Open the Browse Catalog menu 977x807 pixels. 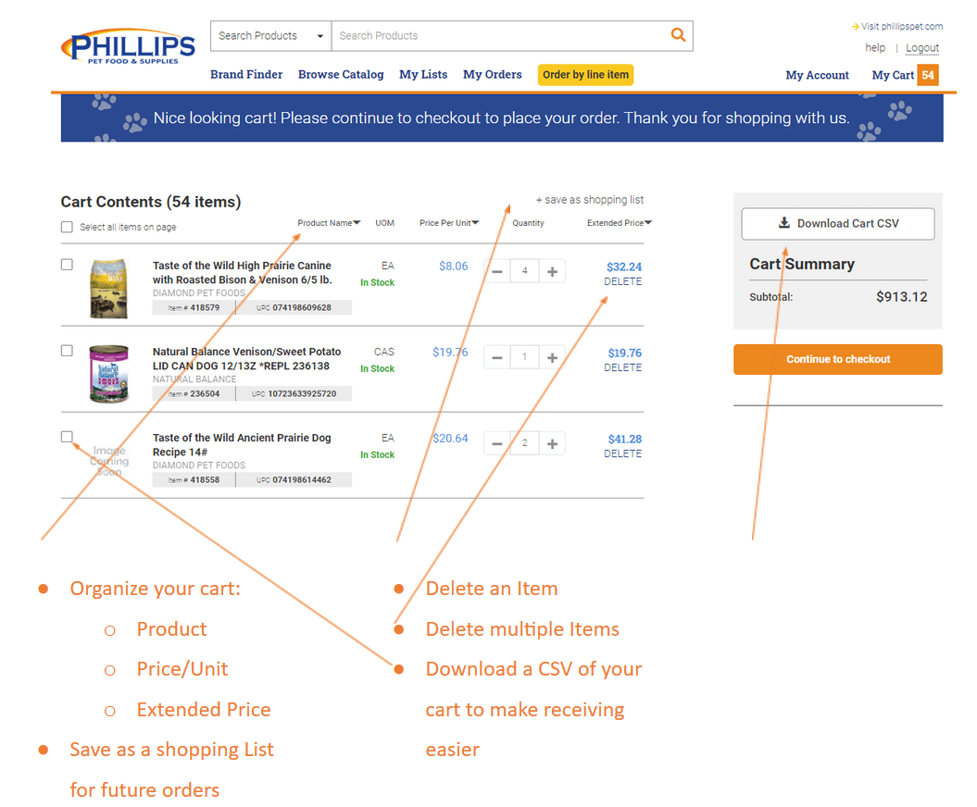tap(341, 74)
